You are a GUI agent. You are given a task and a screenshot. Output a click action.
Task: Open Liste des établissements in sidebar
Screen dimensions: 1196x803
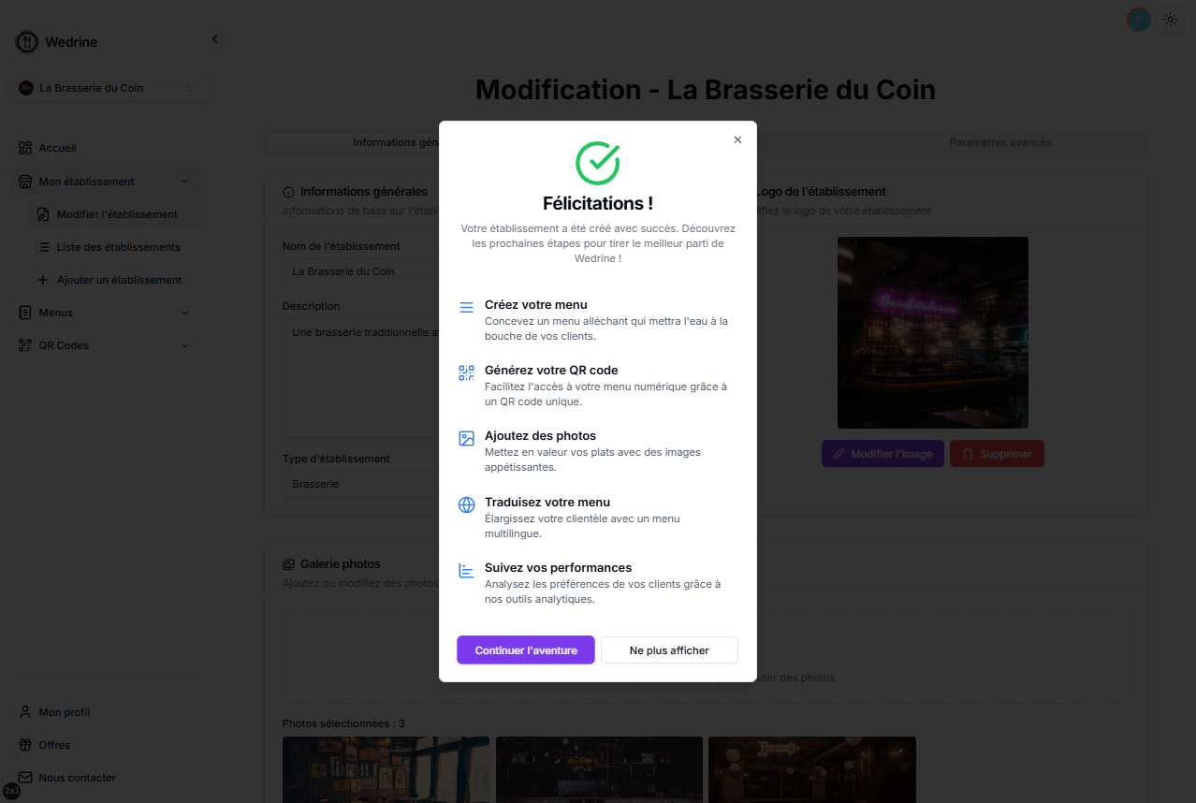pyautogui.click(x=118, y=247)
